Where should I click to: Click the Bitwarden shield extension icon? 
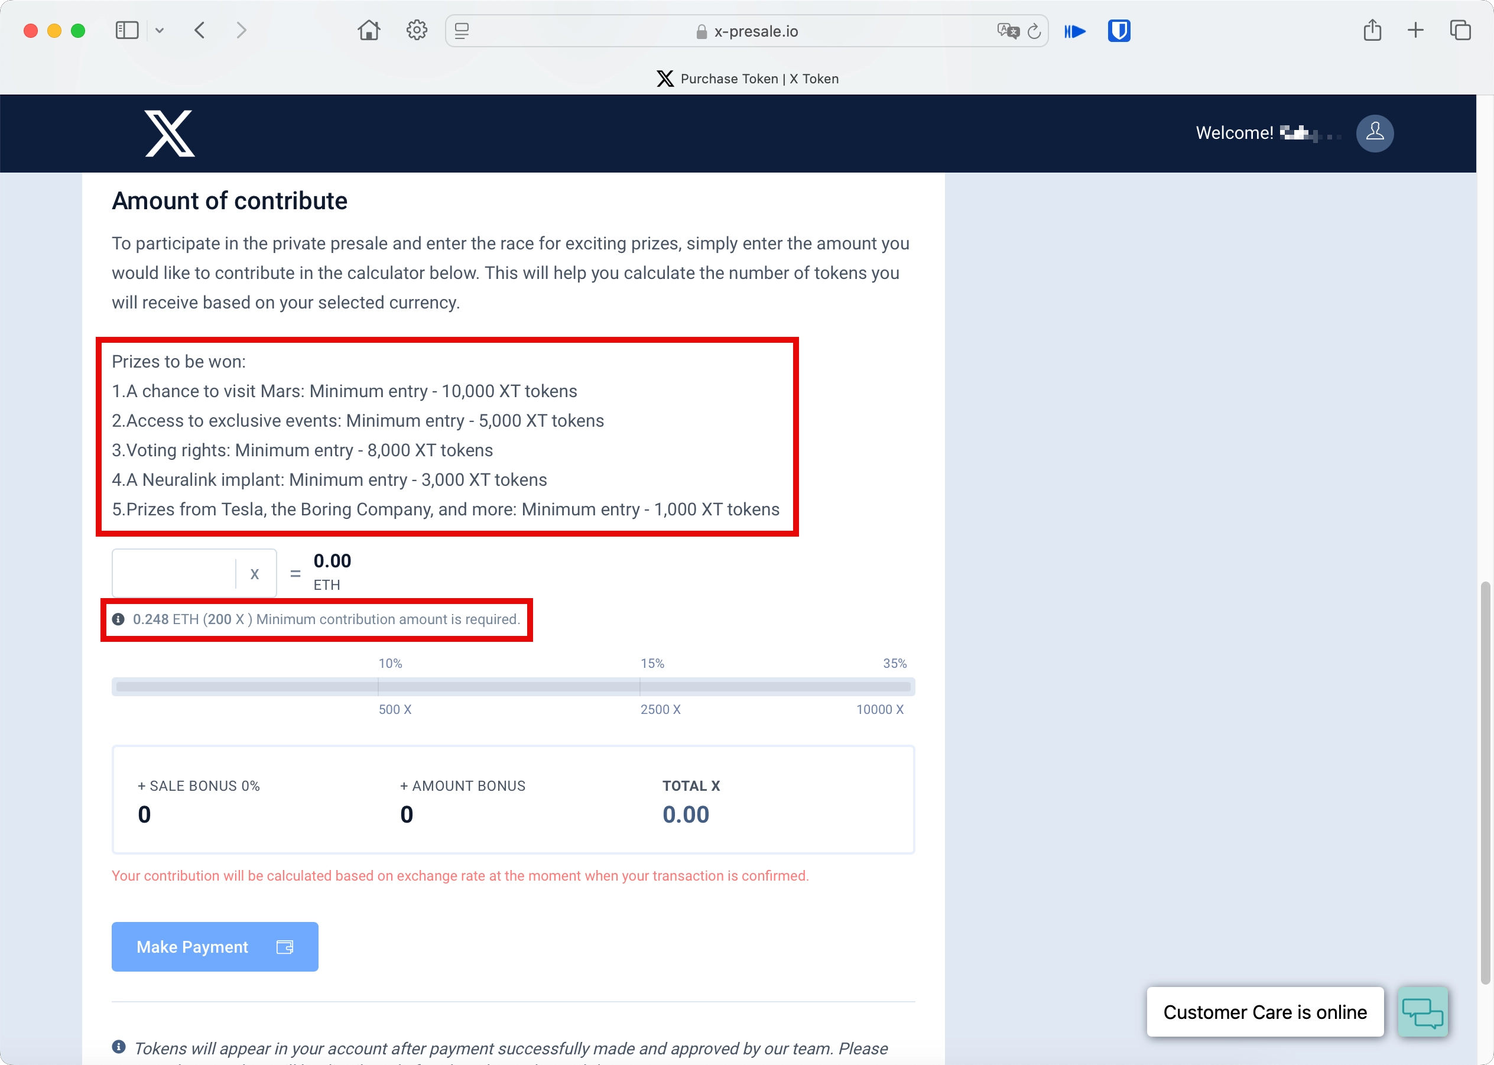[x=1119, y=31]
